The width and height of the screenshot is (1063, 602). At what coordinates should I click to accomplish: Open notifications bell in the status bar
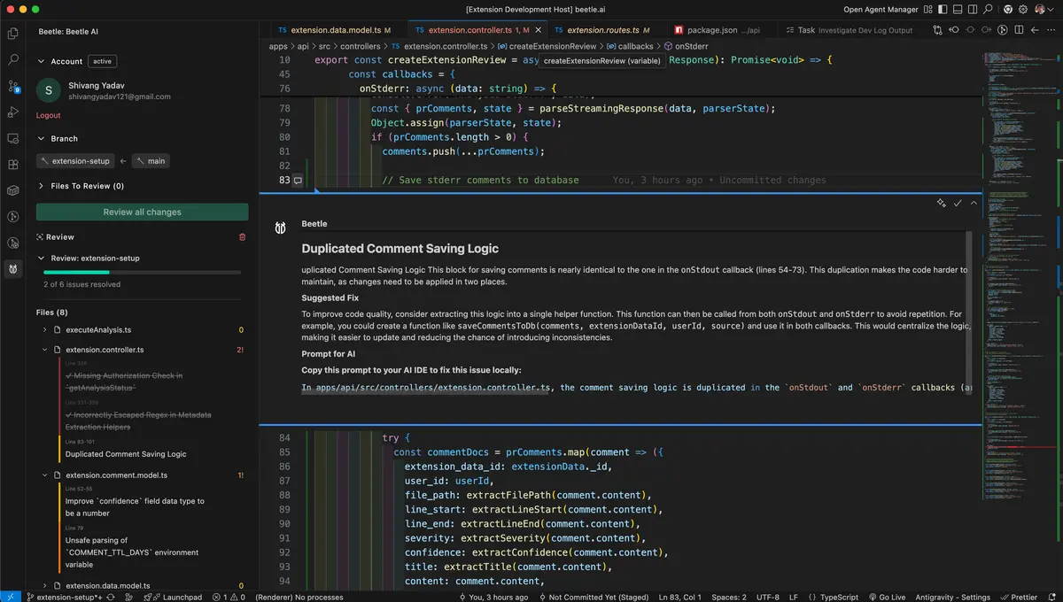pos(1052,597)
